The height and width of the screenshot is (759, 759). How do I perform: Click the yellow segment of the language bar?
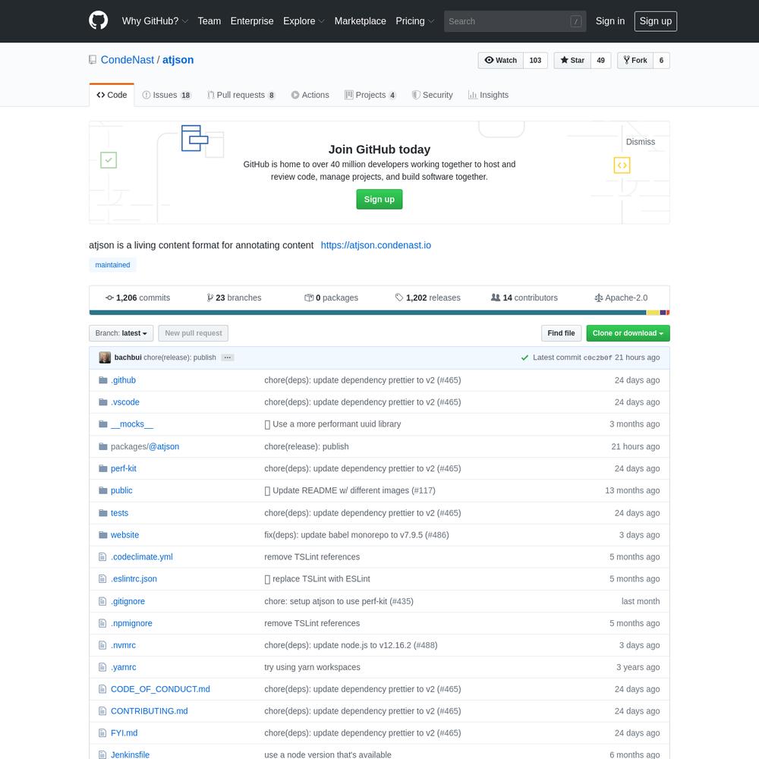click(653, 313)
